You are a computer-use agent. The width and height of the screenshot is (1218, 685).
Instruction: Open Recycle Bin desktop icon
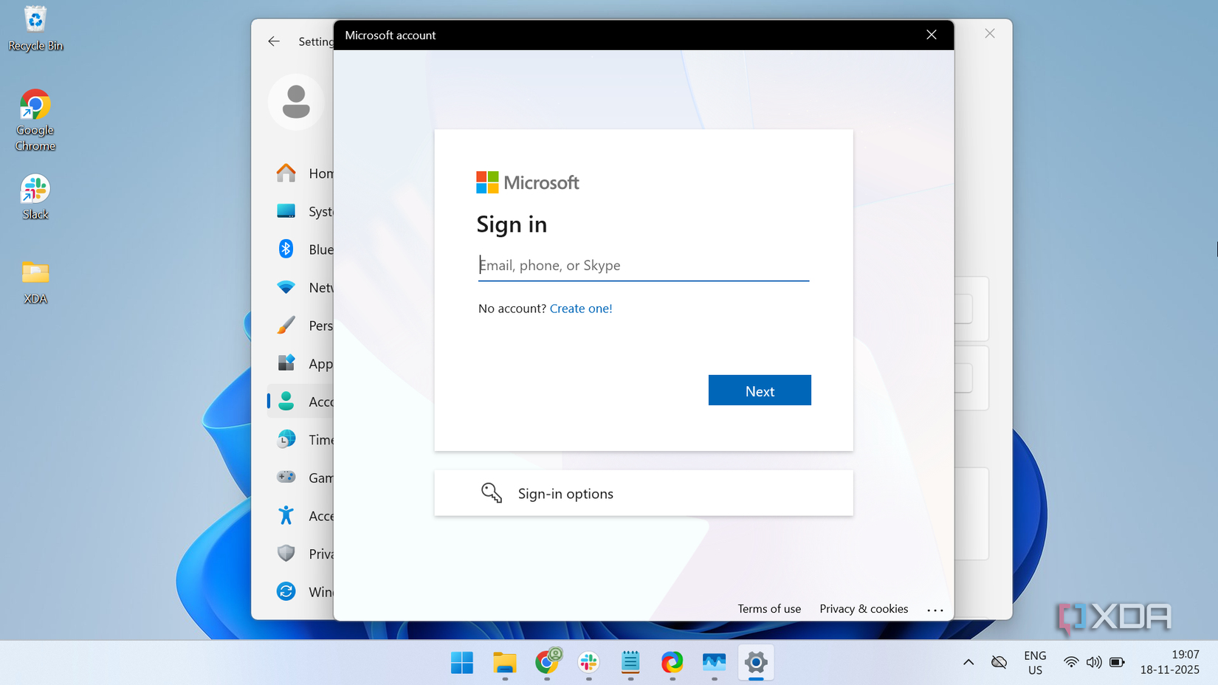tap(35, 29)
